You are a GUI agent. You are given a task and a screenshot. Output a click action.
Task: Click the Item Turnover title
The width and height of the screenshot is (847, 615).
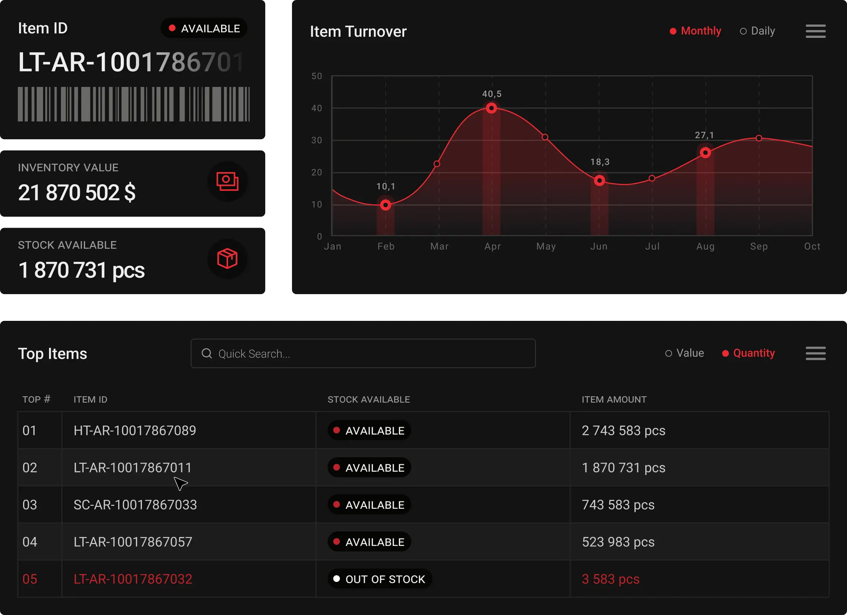(358, 31)
